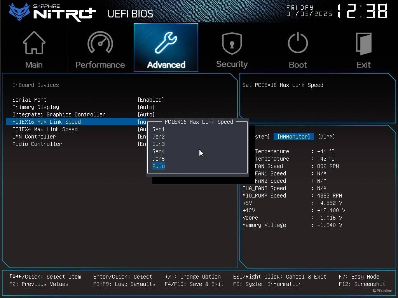Click the Boot power icon
The height and width of the screenshot is (298, 398).
[x=298, y=43]
